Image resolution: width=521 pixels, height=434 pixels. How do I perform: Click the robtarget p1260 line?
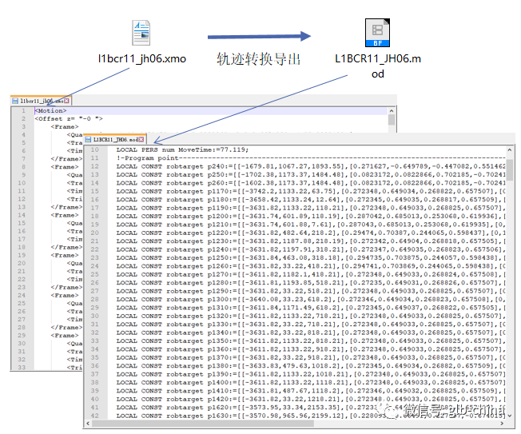coord(311,266)
